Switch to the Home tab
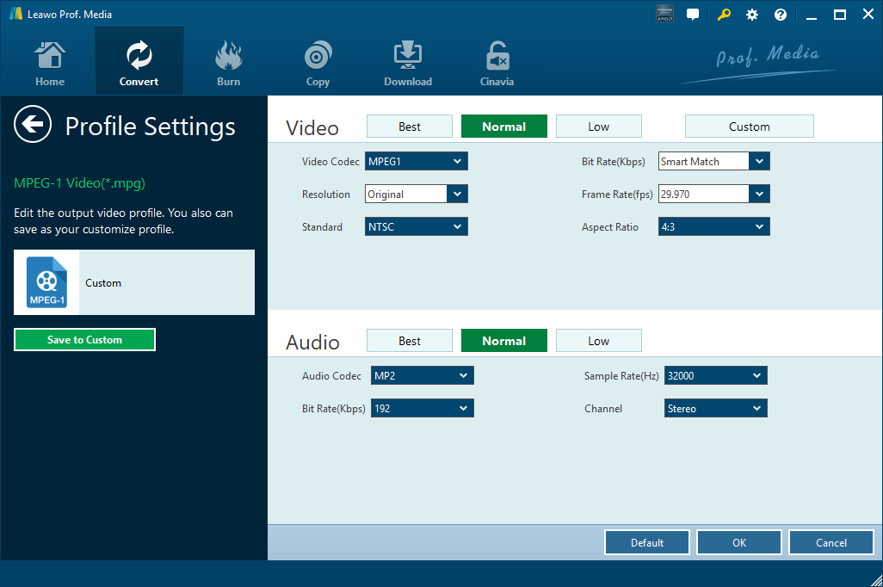Viewport: 883px width, 587px height. (50, 64)
